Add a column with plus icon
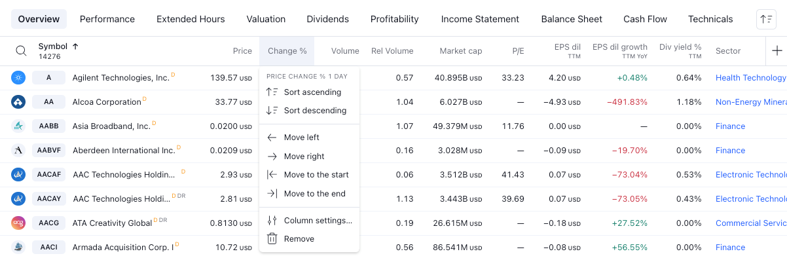The image size is (787, 258). (x=777, y=51)
